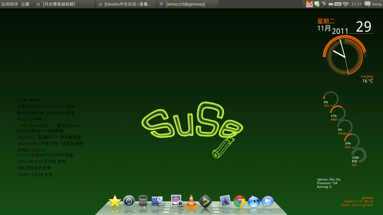Click the 'Processes: 158' readout
This screenshot has width=383, height=215.
(x=327, y=183)
